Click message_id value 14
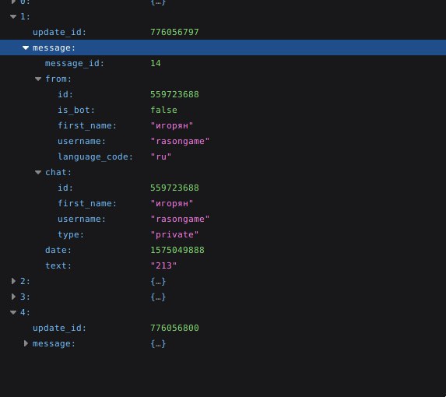Image resolution: width=446 pixels, height=397 pixels. coord(156,63)
